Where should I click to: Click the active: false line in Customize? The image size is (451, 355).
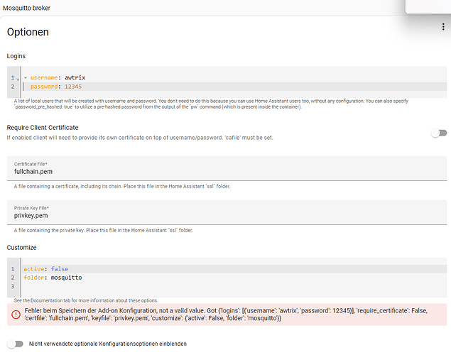(45, 269)
